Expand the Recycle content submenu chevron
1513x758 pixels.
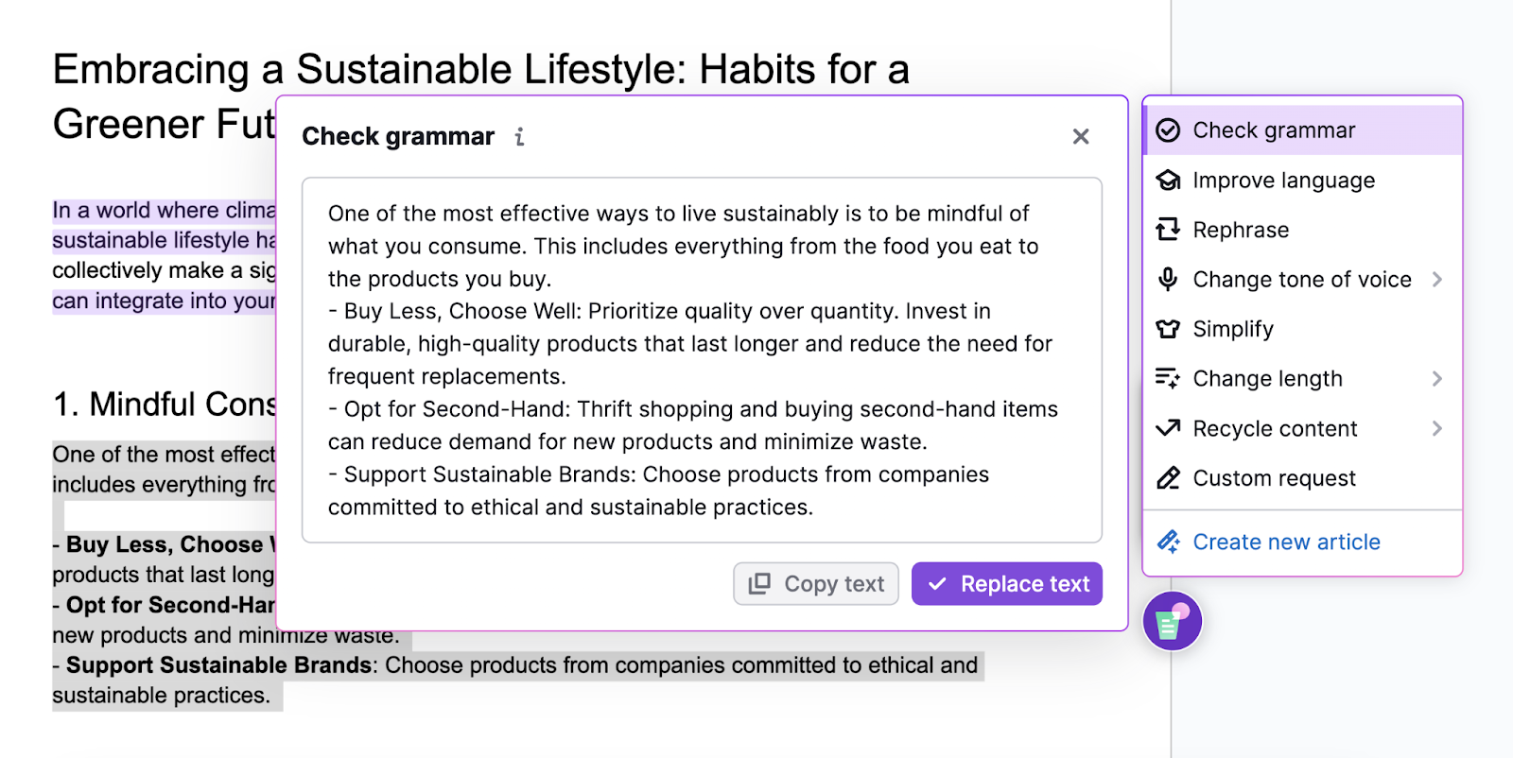click(1437, 428)
